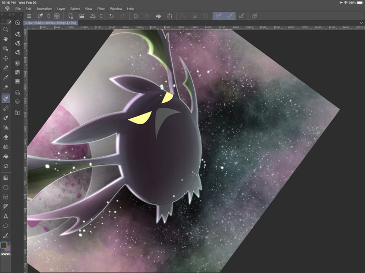The width and height of the screenshot is (365, 273).
Task: Open hamburger command bar menu
Action: tap(29, 16)
